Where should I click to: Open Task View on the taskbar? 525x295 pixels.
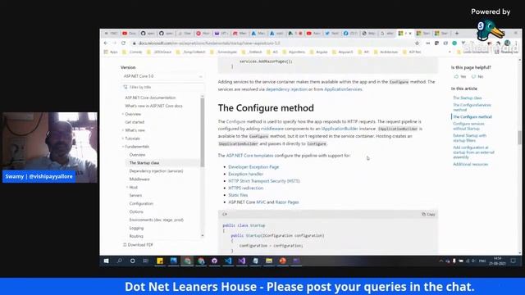[146, 261]
